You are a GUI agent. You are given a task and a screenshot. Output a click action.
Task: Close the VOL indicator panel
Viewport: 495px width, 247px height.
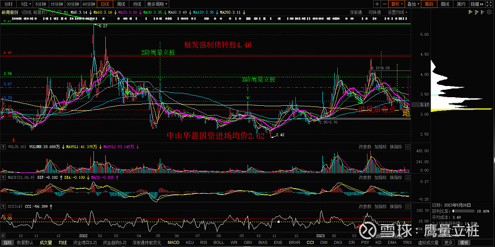coord(408,147)
